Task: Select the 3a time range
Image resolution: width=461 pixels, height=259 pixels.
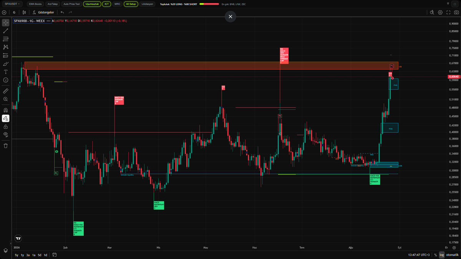Action: pos(28,255)
